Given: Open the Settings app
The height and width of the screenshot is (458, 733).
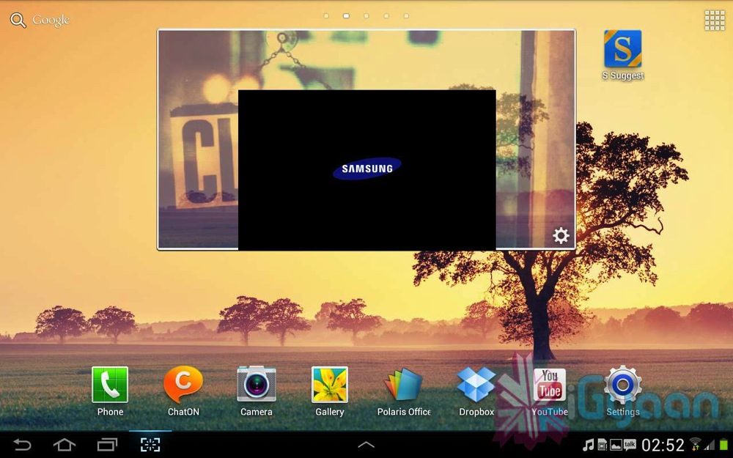Looking at the screenshot, I should 623,385.
